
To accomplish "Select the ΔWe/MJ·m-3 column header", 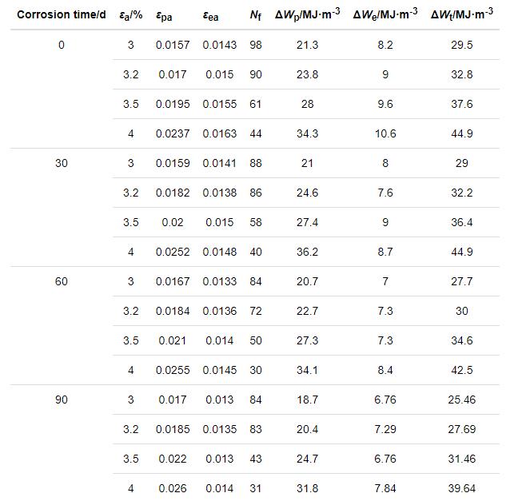I will point(385,15).
